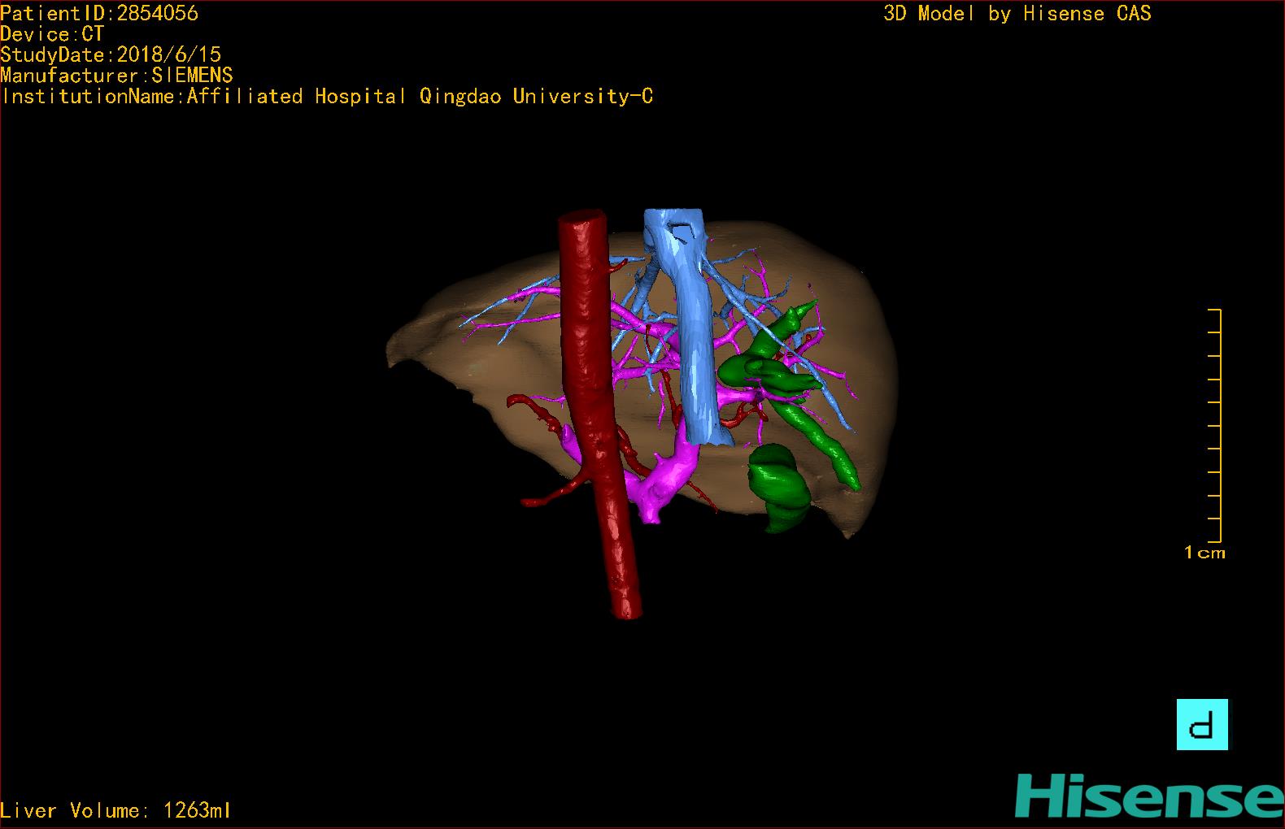Viewport: 1285px width, 829px height.
Task: Pick the blue vena cava trunk
Action: (695, 341)
